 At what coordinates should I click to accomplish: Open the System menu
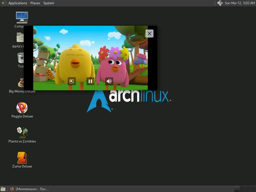49,3
